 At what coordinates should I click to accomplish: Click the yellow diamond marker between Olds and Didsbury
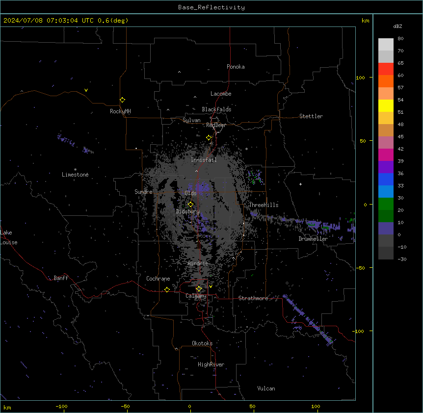click(190, 205)
